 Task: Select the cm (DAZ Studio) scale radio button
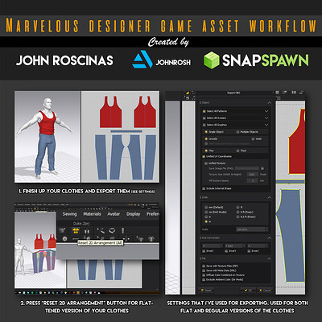[206, 213]
